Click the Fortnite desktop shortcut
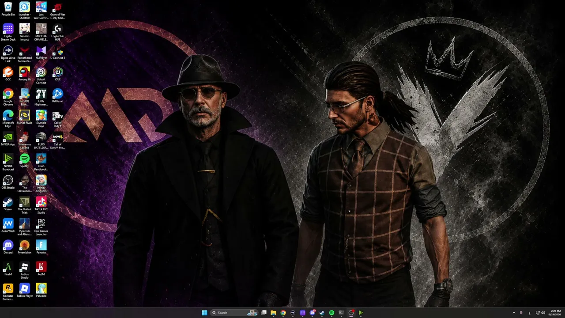This screenshot has height=318, width=565. tap(41, 247)
